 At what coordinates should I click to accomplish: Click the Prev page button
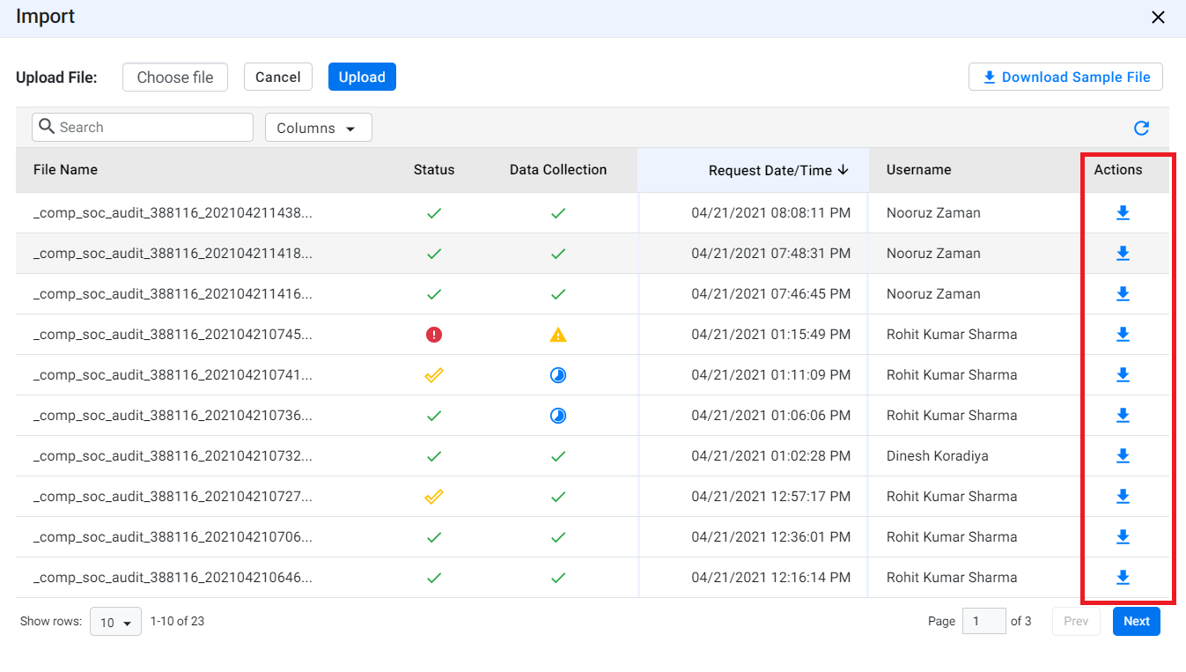[x=1077, y=622]
